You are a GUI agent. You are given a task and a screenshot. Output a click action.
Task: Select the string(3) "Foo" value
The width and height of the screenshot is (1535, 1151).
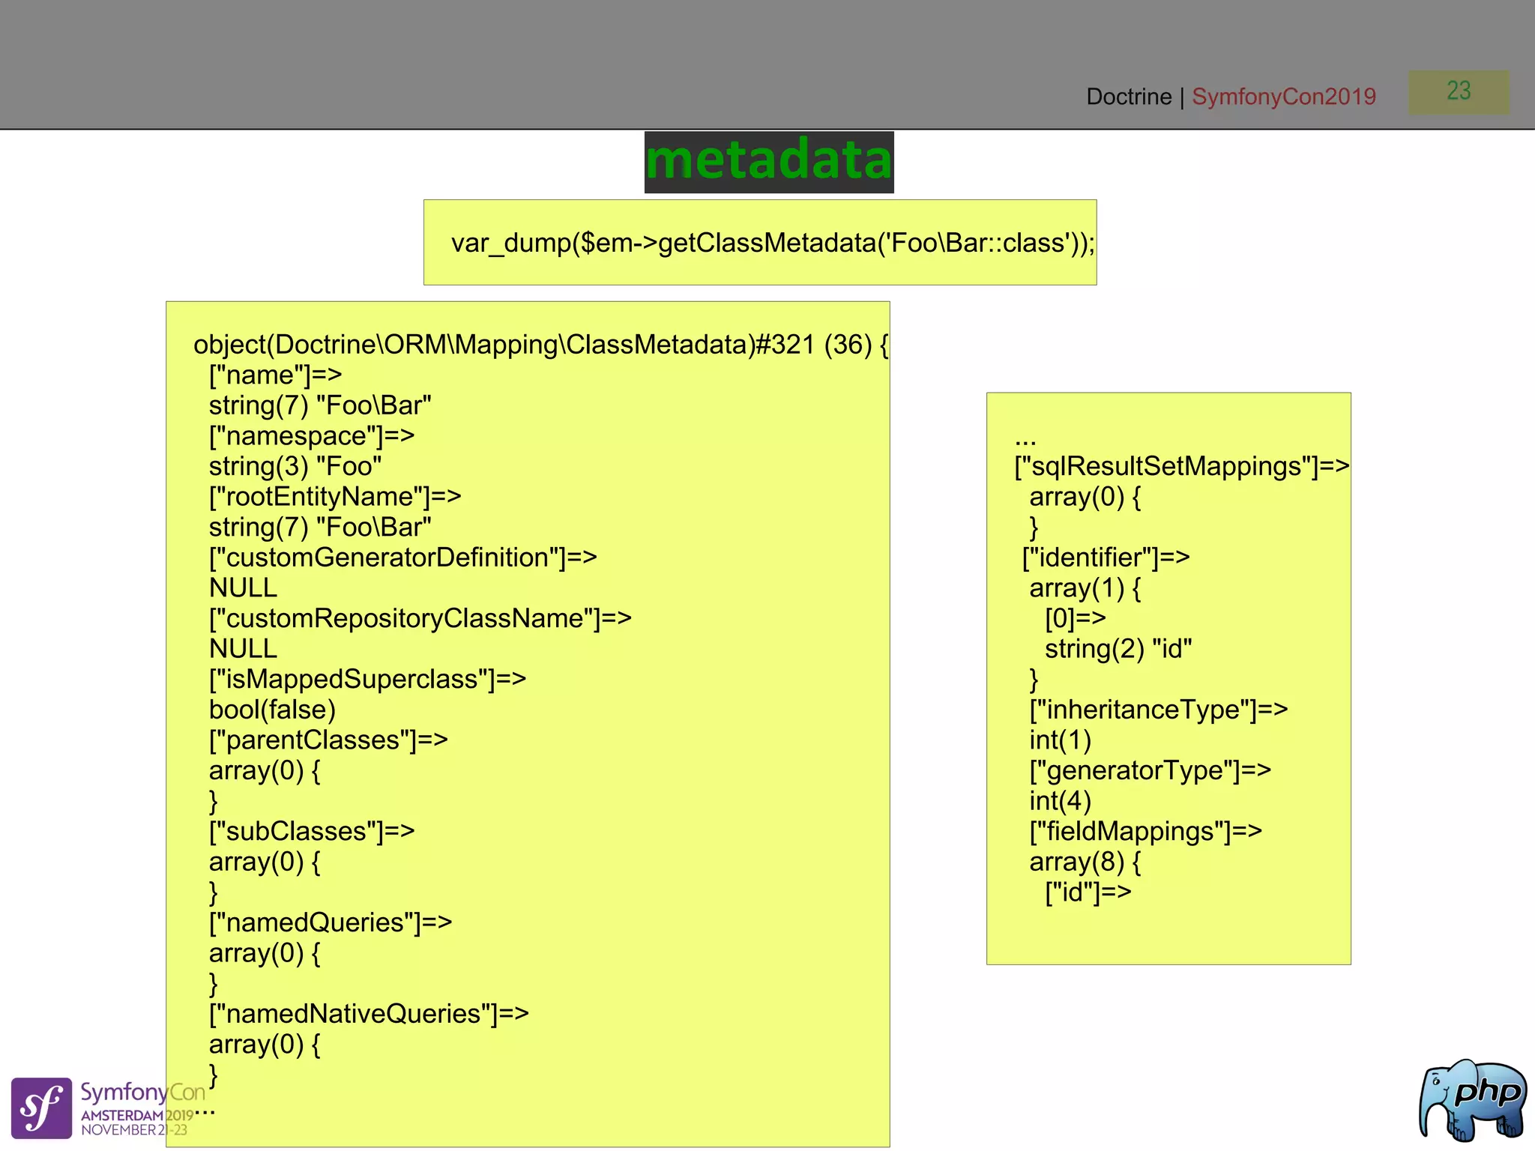point(295,466)
